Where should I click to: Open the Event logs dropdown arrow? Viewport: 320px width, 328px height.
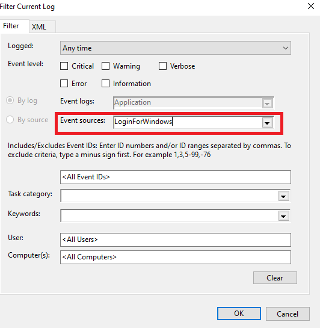coord(267,104)
